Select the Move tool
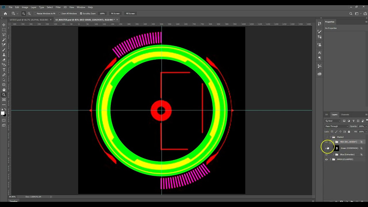Viewport: 368px width, 207px height. click(4, 25)
